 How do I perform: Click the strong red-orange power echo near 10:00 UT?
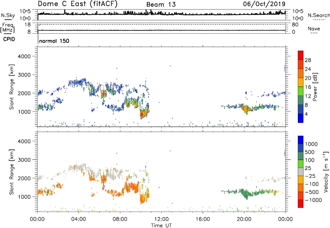[x=143, y=114]
